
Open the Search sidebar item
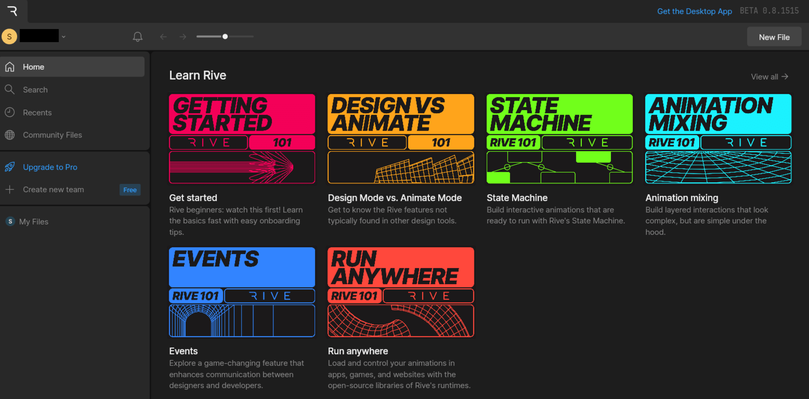[72, 90]
